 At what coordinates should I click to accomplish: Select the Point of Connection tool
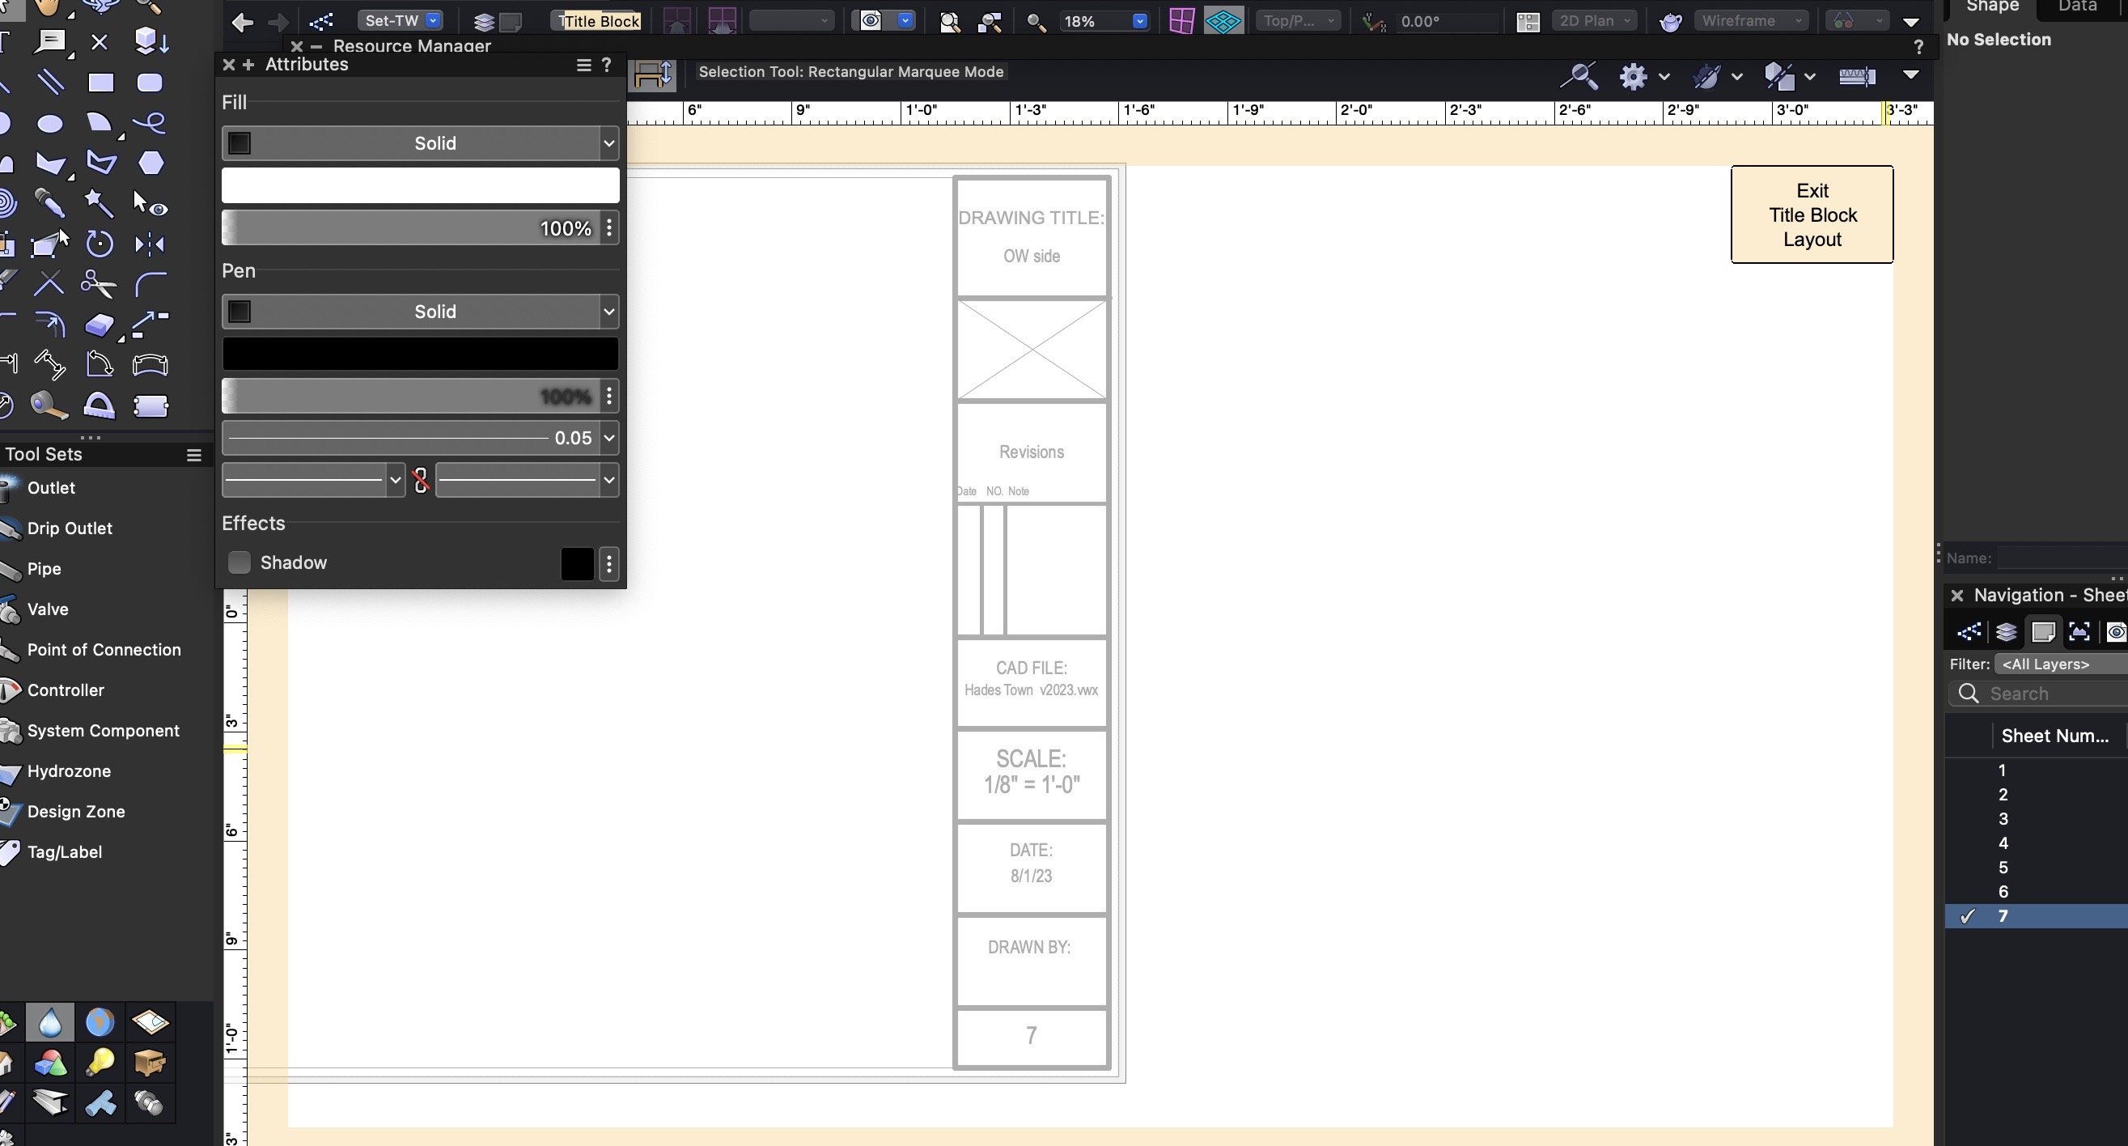click(104, 649)
